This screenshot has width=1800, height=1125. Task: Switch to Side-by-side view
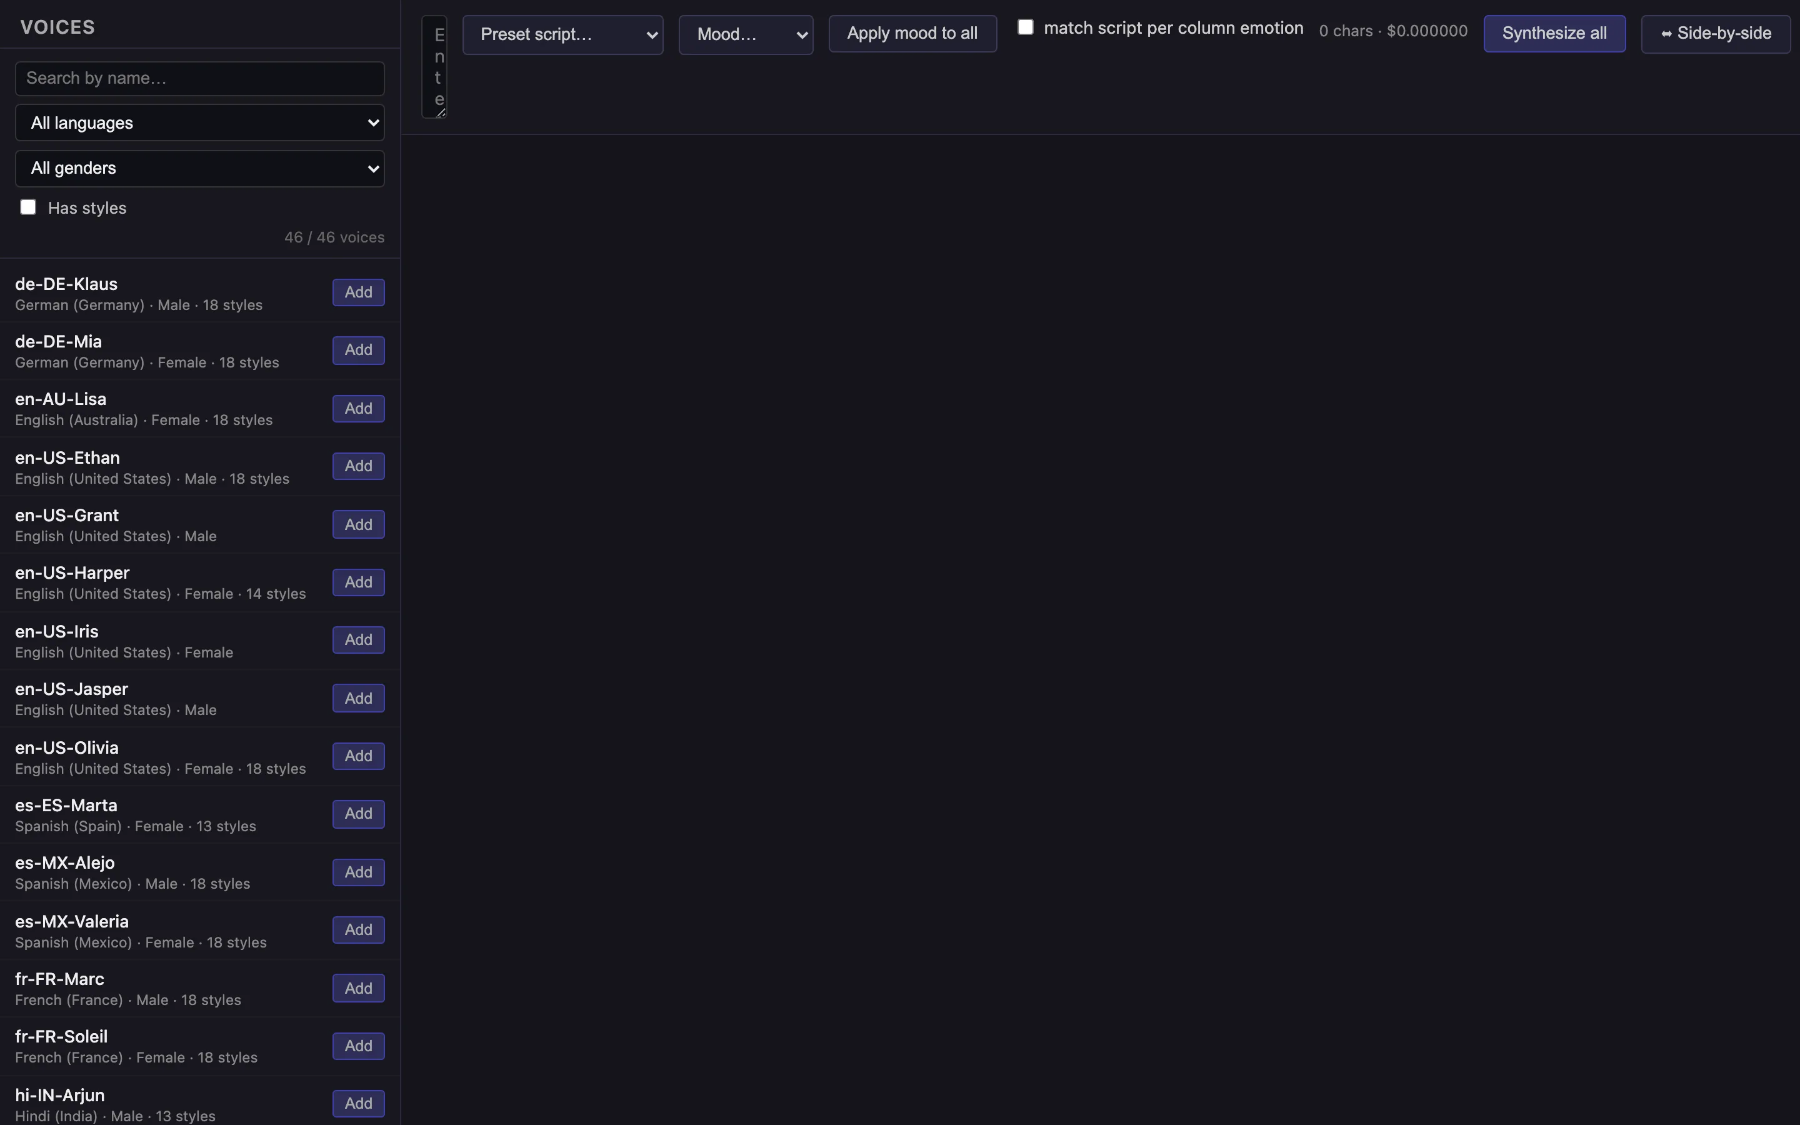tap(1715, 34)
